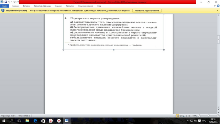220x124 pixels.
Task: Switch to the Вставка ribbon tab
Action: [26, 6]
